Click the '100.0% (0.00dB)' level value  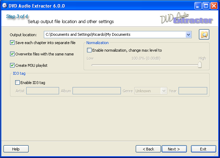pyautogui.click(x=146, y=58)
